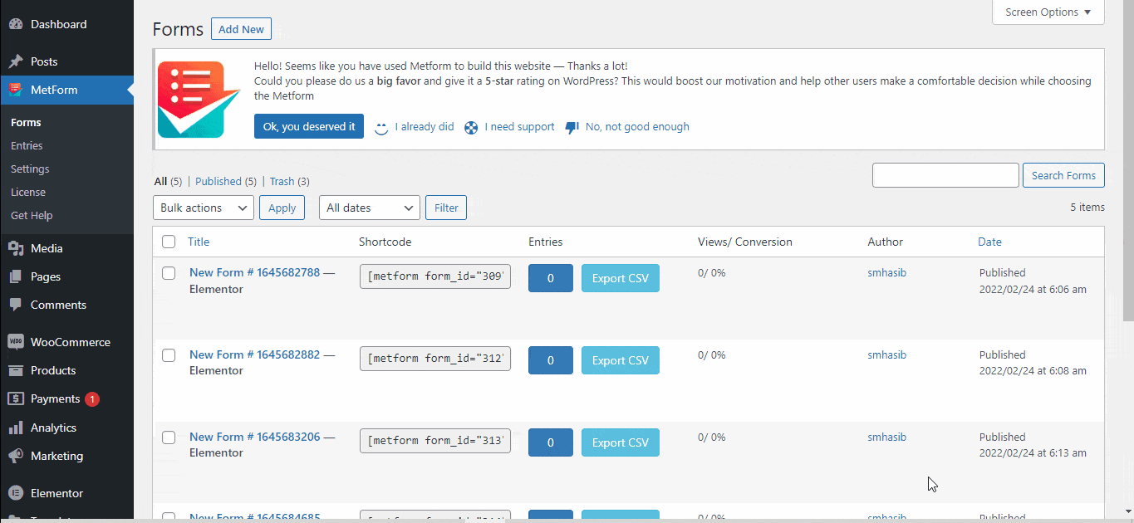Click the Filter button

coord(446,208)
